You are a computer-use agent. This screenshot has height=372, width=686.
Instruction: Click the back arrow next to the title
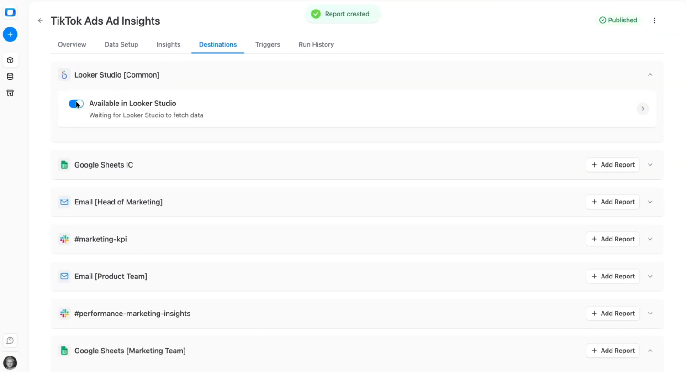pyautogui.click(x=40, y=21)
